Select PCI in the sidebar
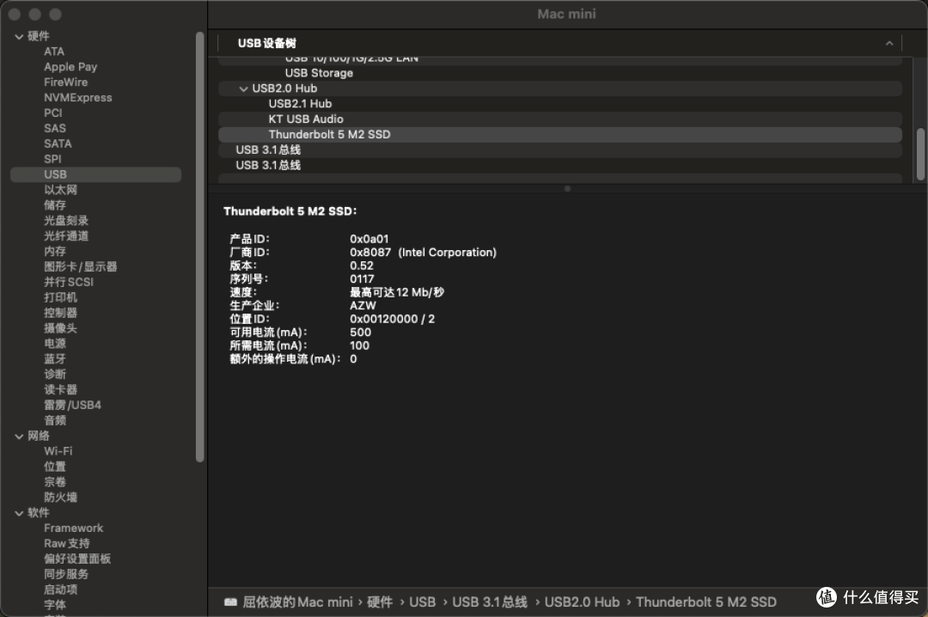The image size is (928, 617). pos(52,113)
